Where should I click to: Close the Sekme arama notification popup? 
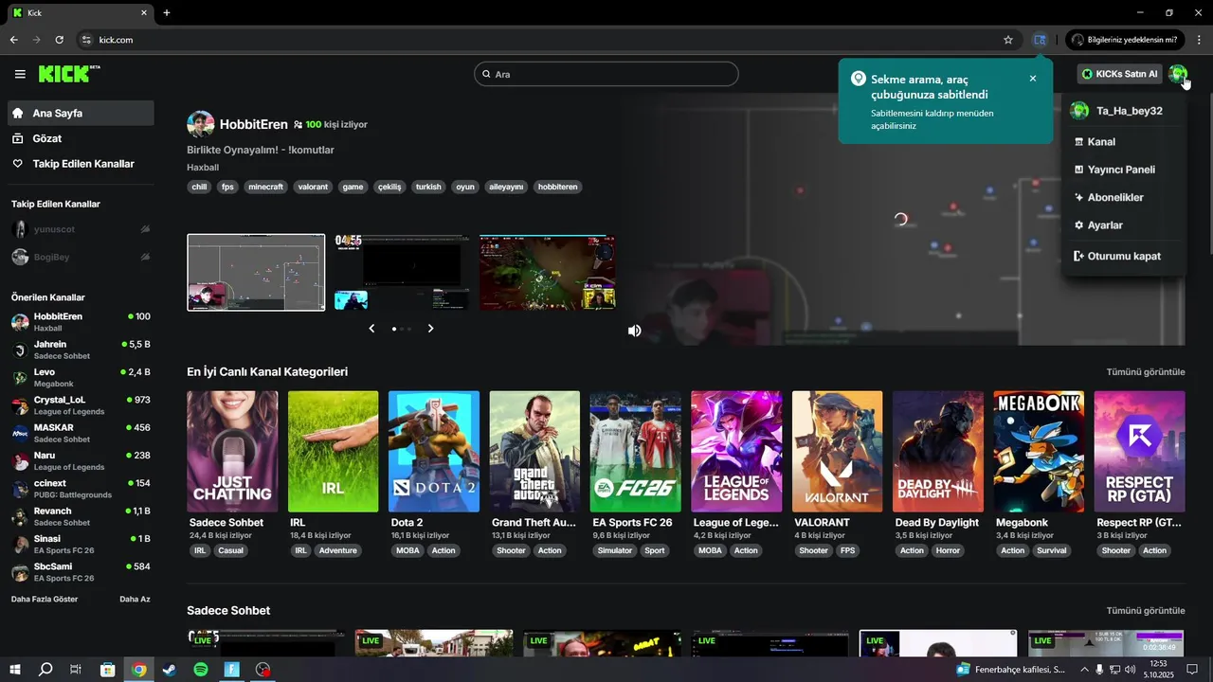click(x=1033, y=79)
